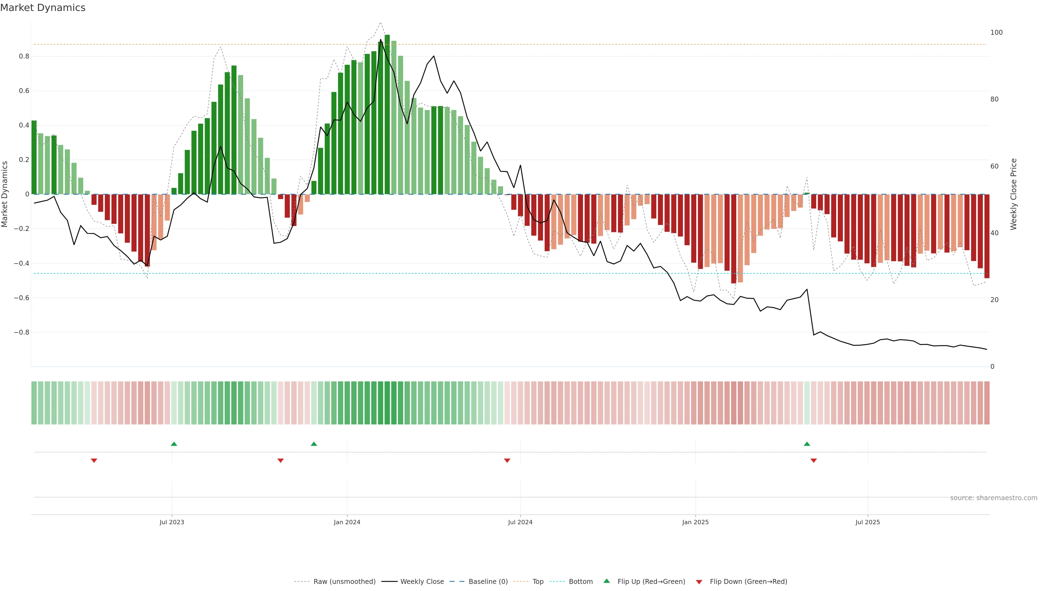
Task: Click the first red Flip Down marker
Action: [x=94, y=460]
